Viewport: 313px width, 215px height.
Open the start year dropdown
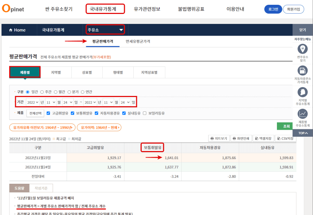click(x=33, y=102)
